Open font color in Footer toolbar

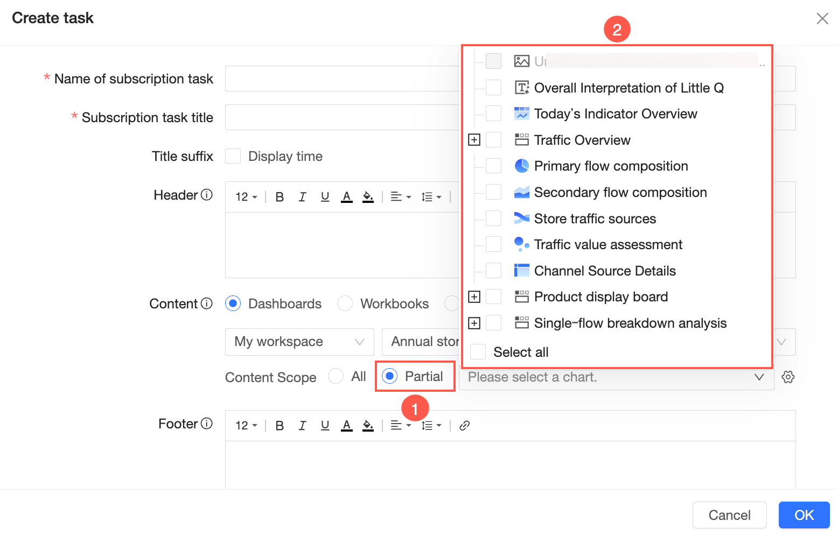click(x=347, y=426)
